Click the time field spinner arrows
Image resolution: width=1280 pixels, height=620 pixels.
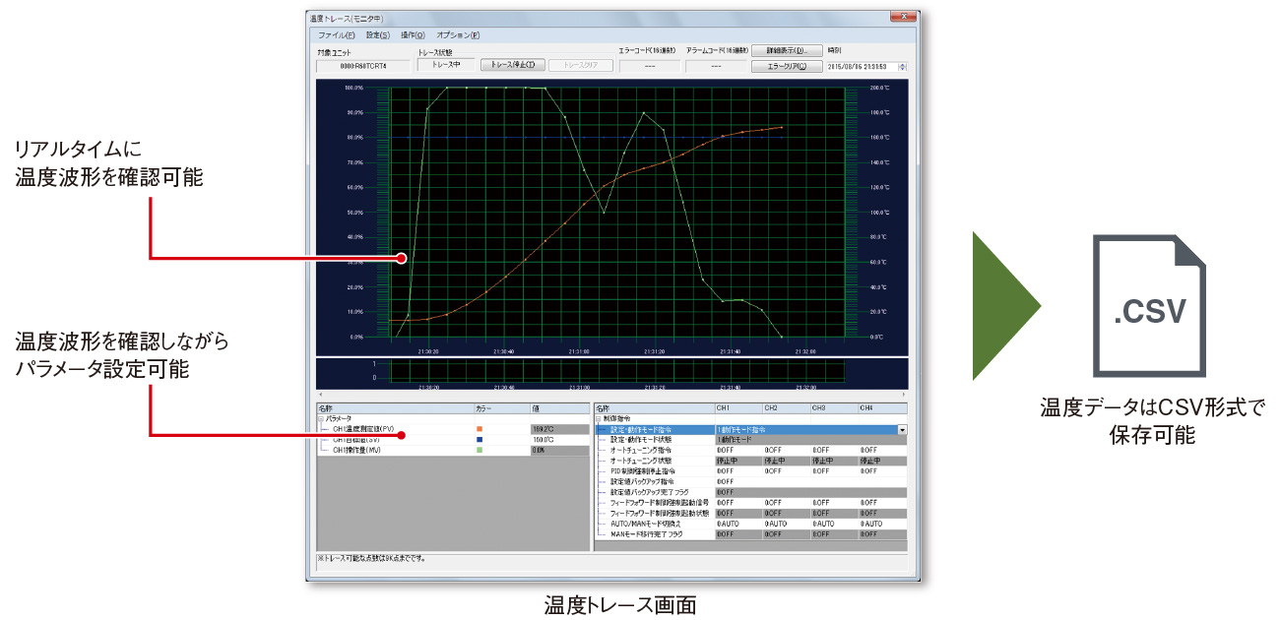903,67
